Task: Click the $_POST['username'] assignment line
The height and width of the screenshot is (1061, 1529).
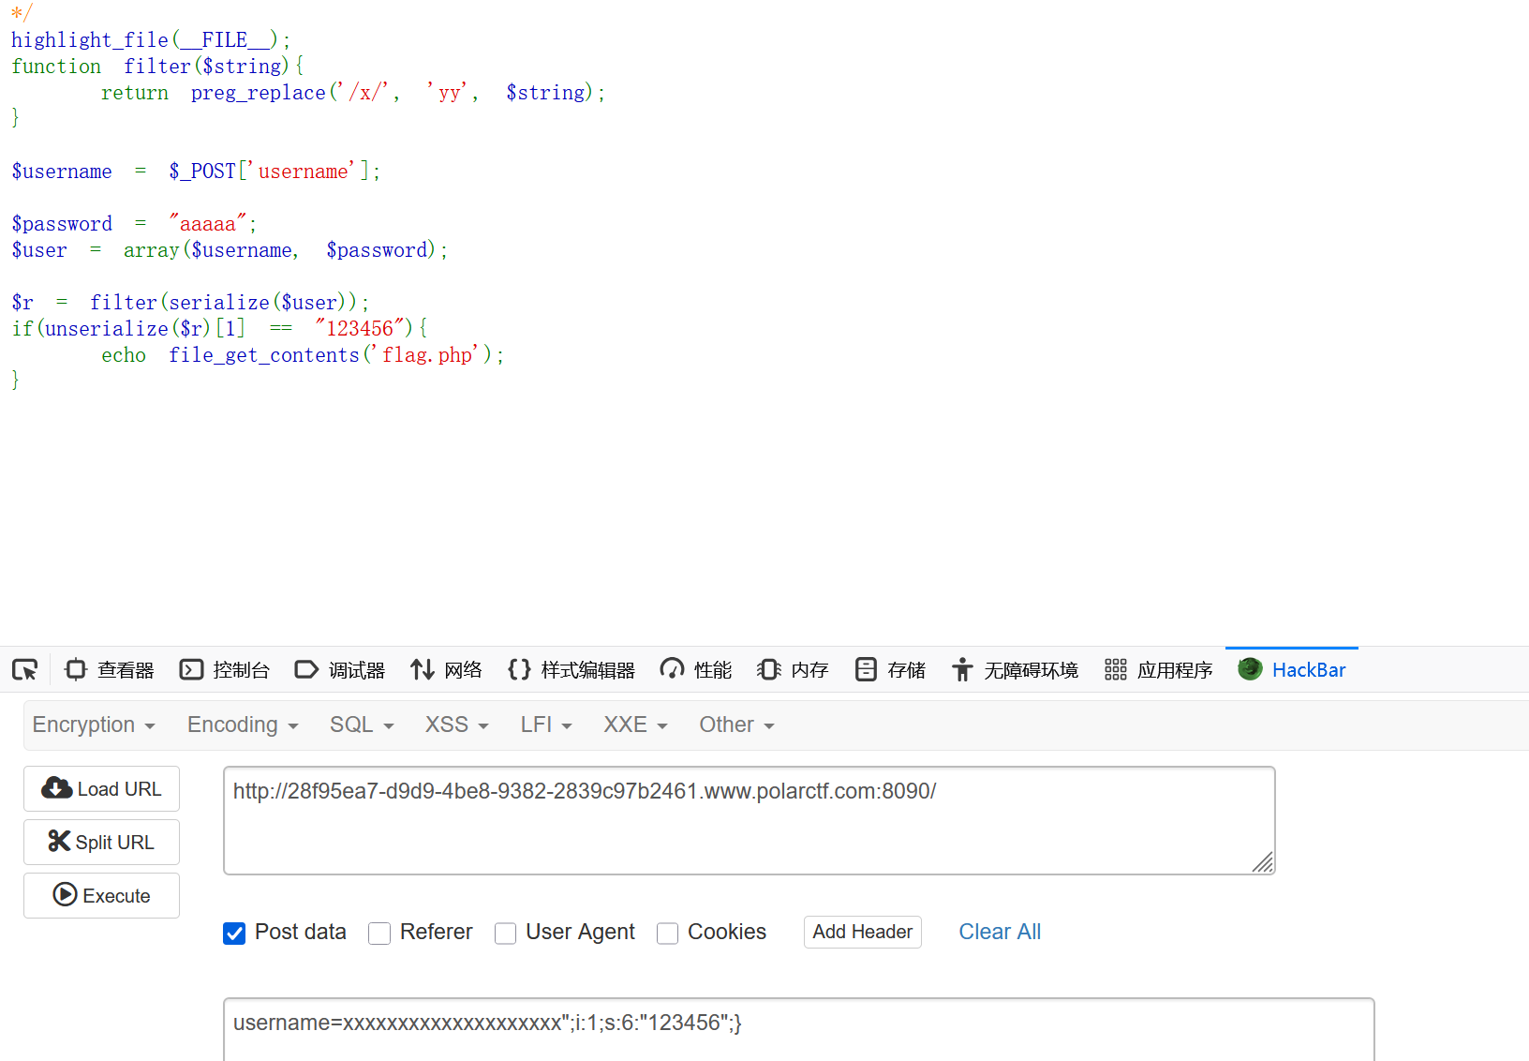Action: click(x=196, y=171)
